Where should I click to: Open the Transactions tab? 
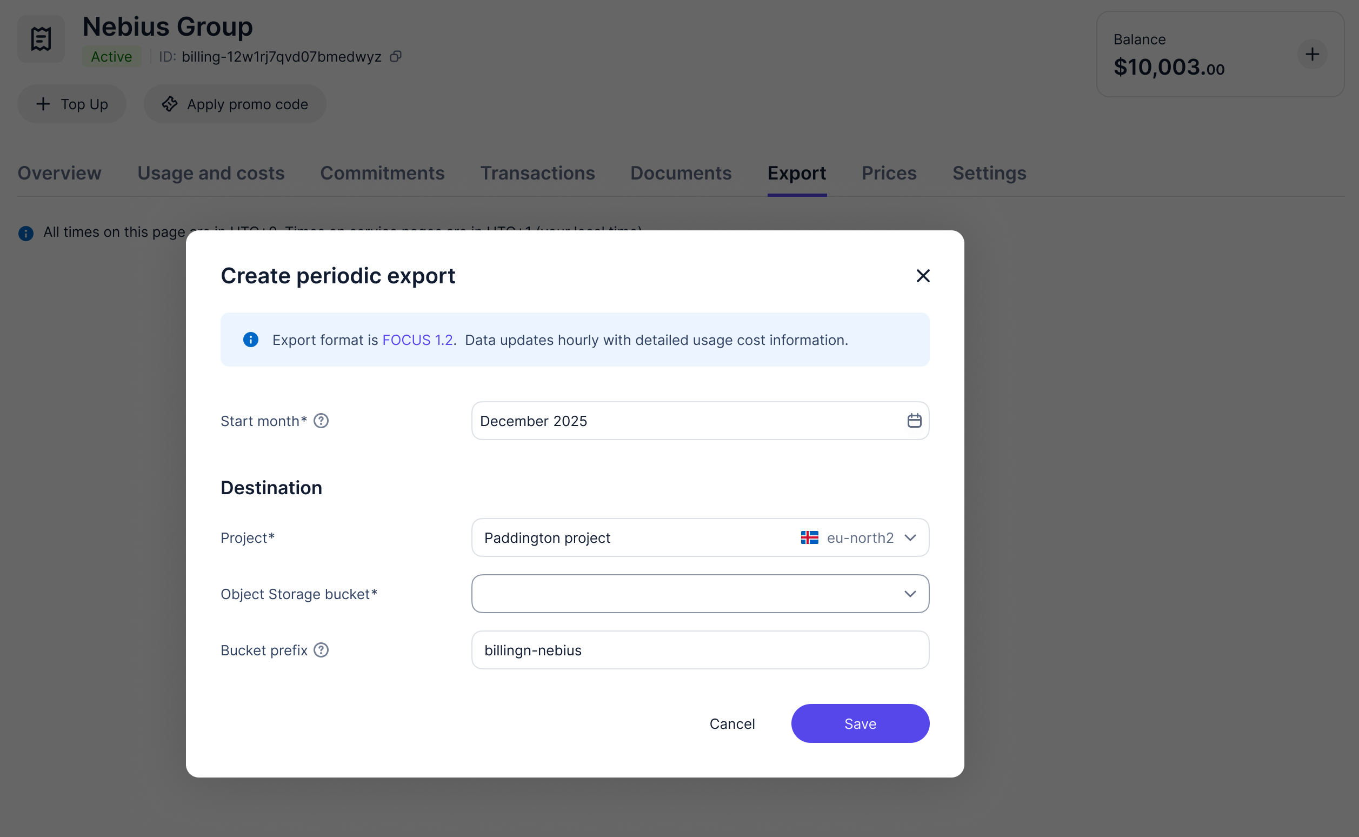coord(537,173)
